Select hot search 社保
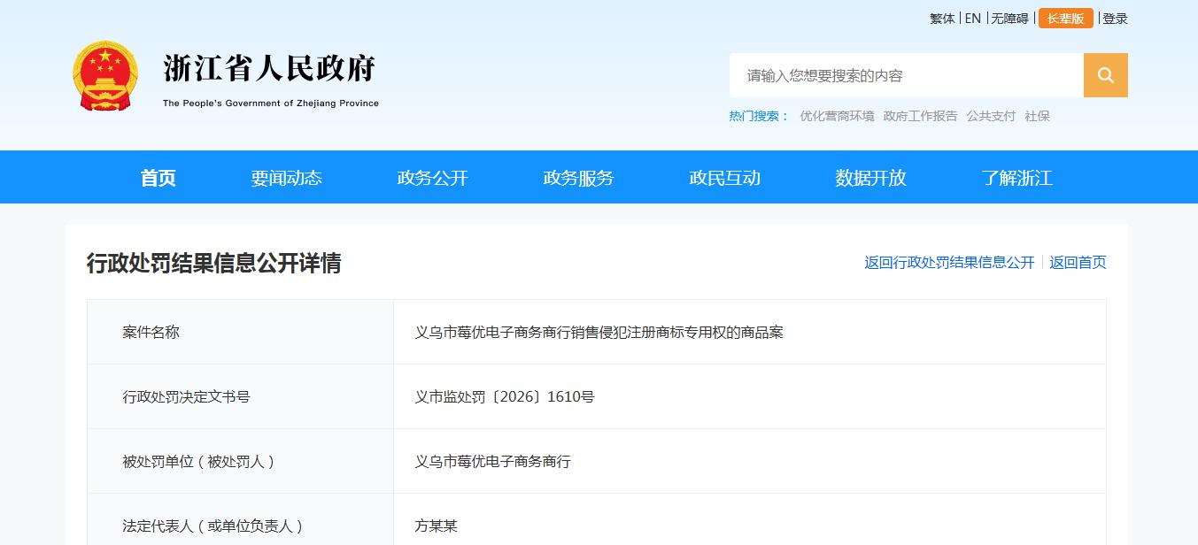This screenshot has width=1198, height=545. pyautogui.click(x=1037, y=116)
